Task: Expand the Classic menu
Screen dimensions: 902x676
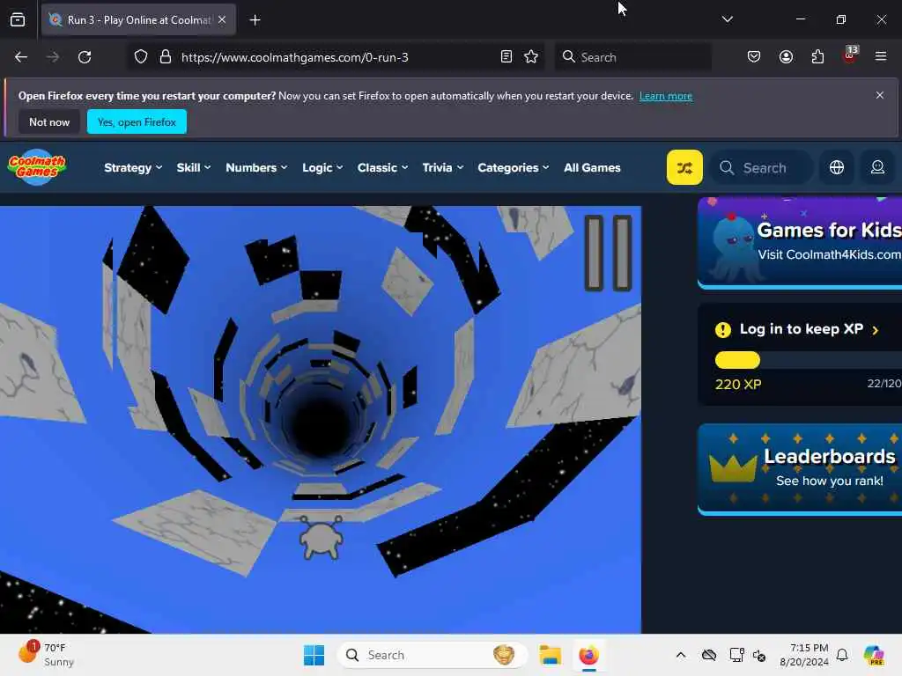Action: click(382, 168)
